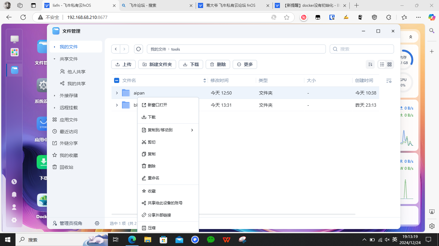Viewport: 439px width, 246px height.
Task: Collapse 我的文件 tree node
Action: point(55,47)
